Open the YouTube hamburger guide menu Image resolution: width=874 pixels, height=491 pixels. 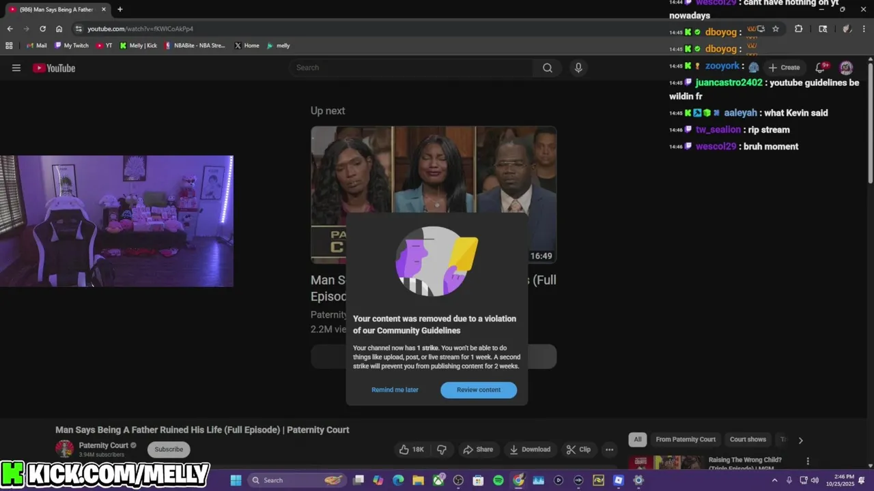pos(16,68)
